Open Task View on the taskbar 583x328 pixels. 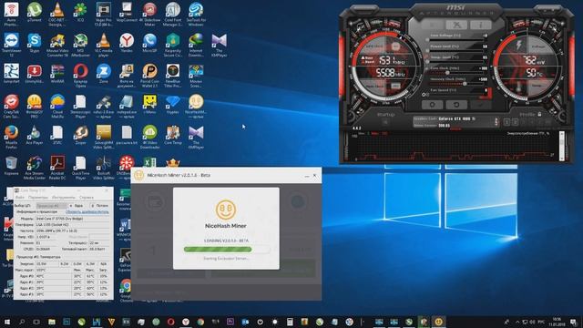point(36,322)
